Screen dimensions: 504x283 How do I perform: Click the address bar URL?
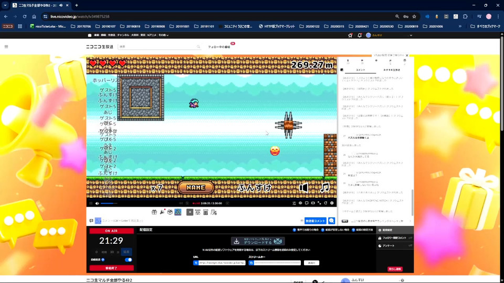tap(80, 16)
